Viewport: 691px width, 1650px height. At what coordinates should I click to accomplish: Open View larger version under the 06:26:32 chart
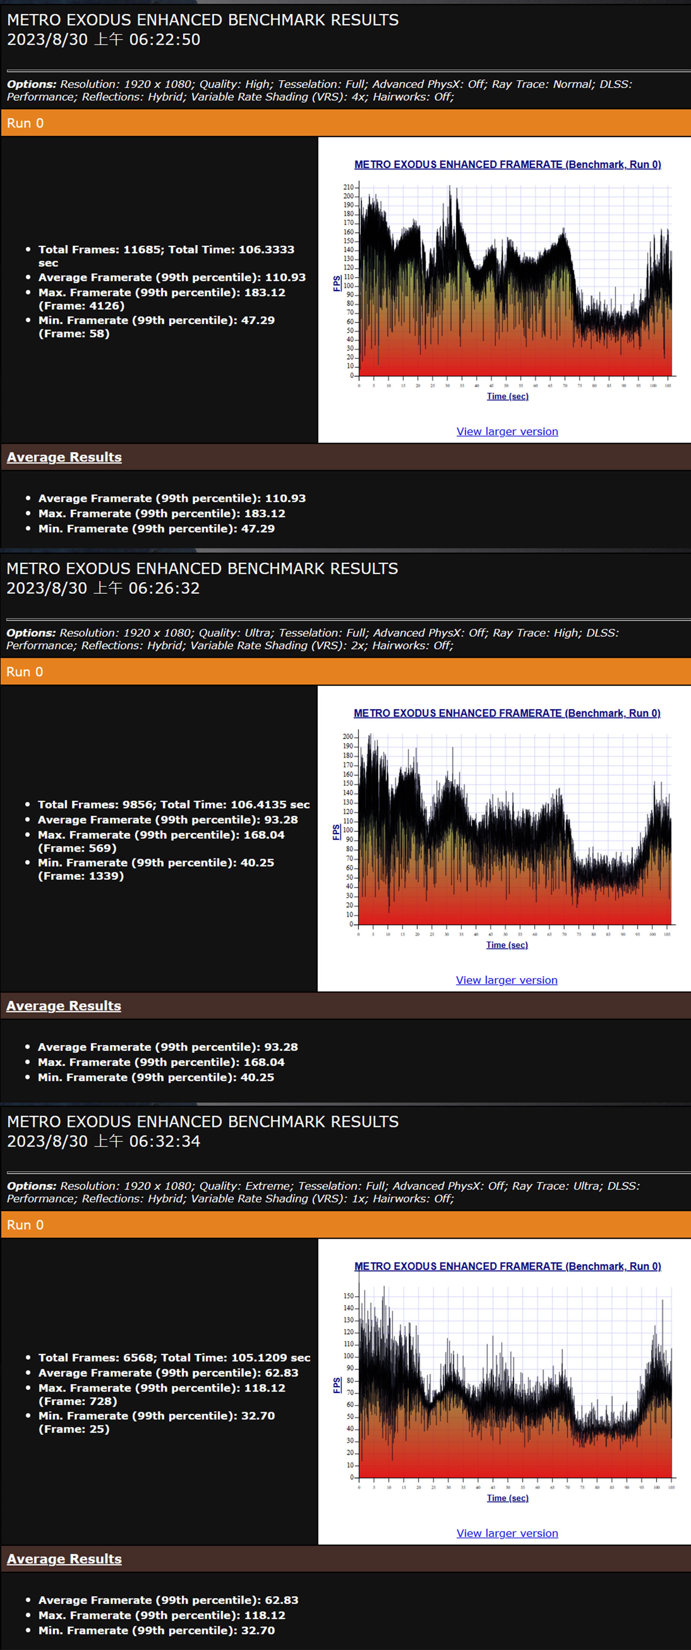tap(506, 980)
